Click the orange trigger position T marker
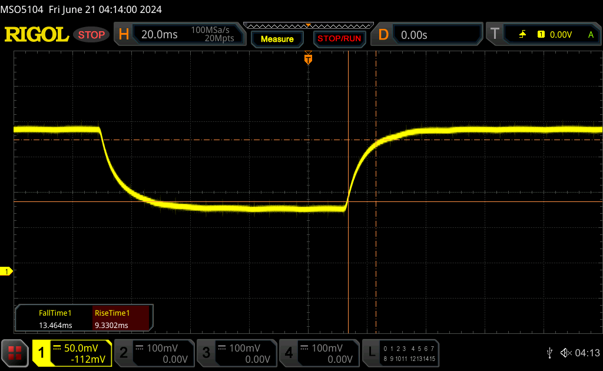Screen dimensions: 603x371 point(308,59)
